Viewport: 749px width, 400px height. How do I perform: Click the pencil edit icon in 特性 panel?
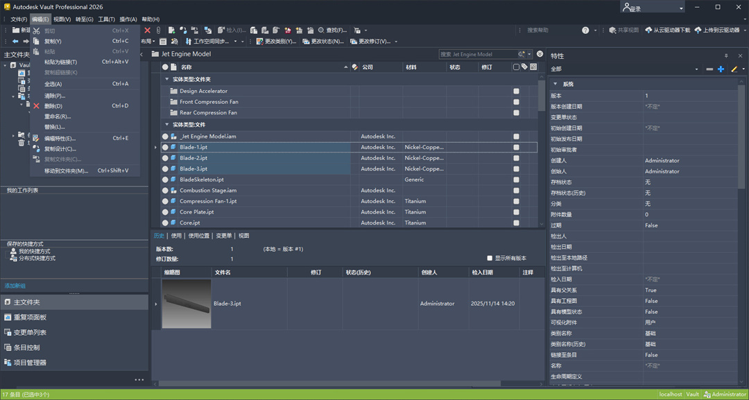pyautogui.click(x=734, y=69)
